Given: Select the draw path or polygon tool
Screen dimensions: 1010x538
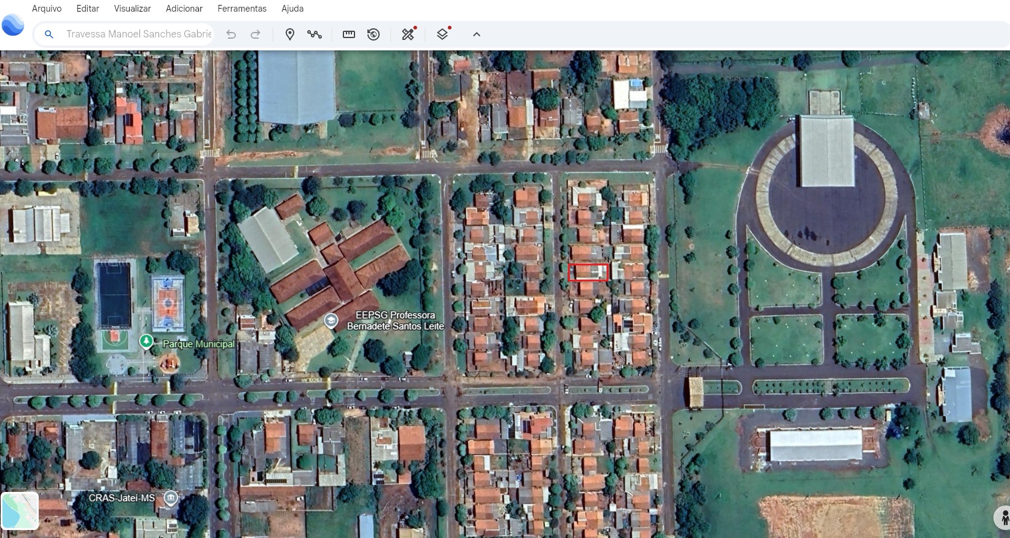Looking at the screenshot, I should 315,34.
